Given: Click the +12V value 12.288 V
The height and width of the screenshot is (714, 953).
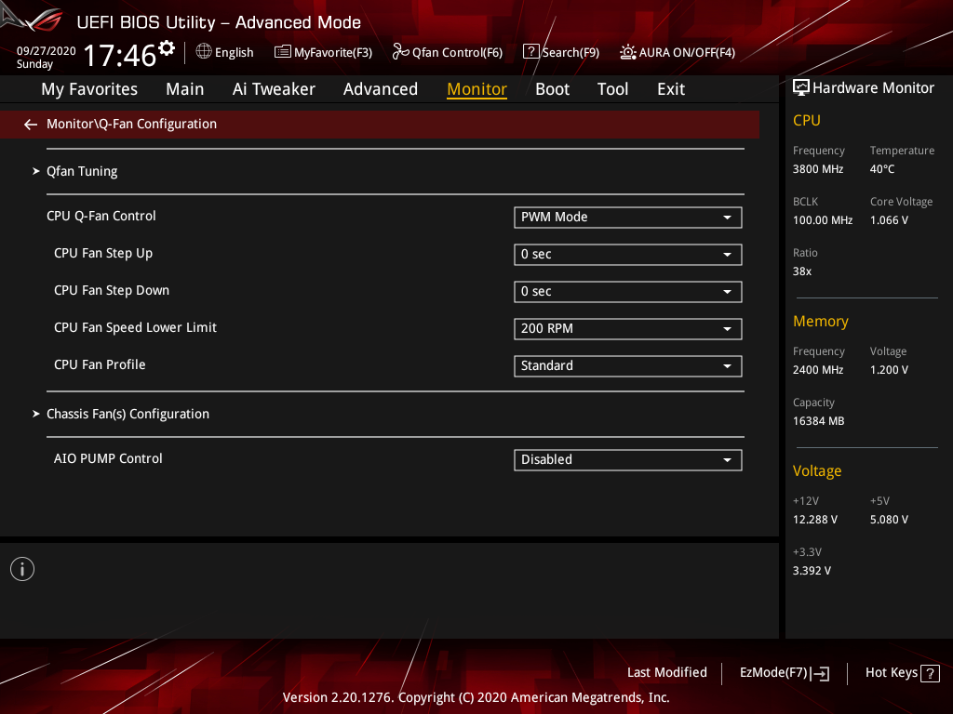Looking at the screenshot, I should (x=815, y=520).
